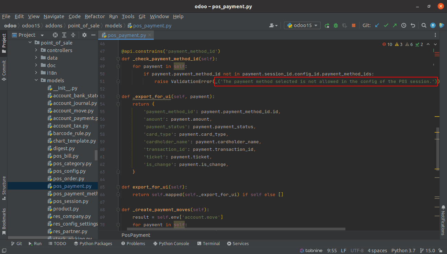Screen dimensions: 447x254
Task: Jump to next highlighted error arrow
Action: pyautogui.click(x=435, y=44)
